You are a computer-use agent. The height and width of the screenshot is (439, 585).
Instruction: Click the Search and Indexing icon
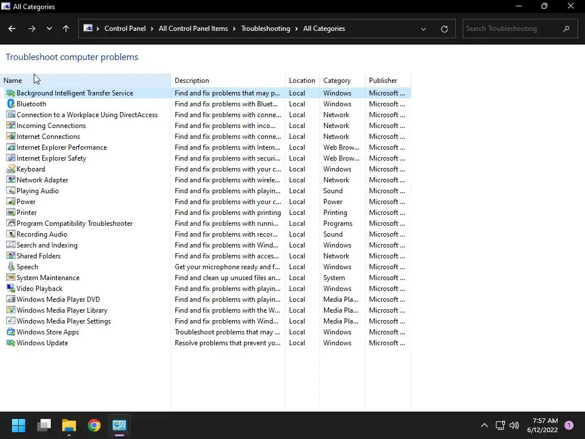(x=11, y=245)
